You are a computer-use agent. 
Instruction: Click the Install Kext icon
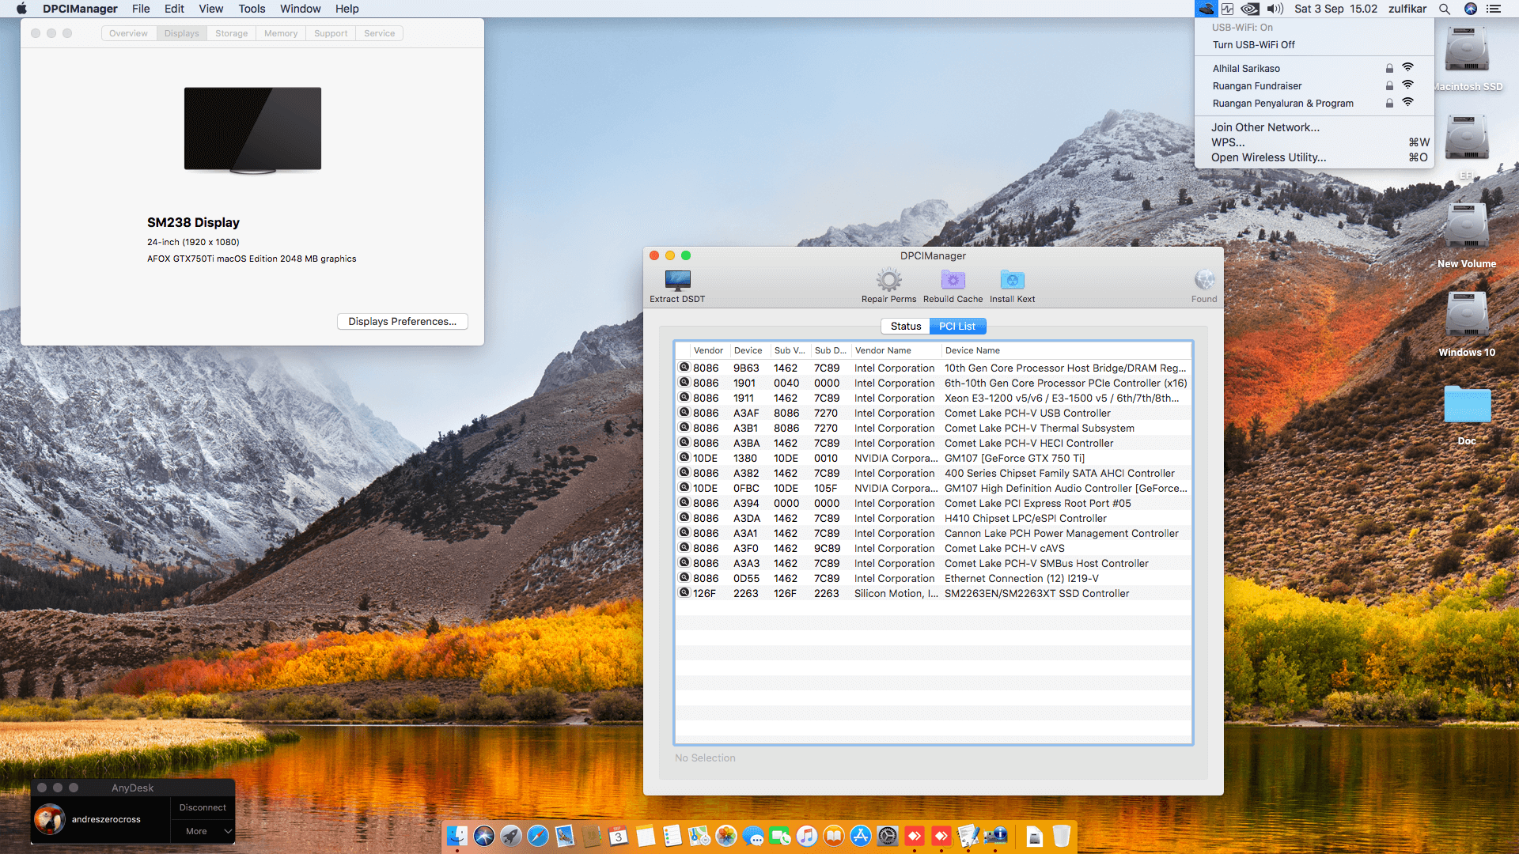tap(1012, 280)
